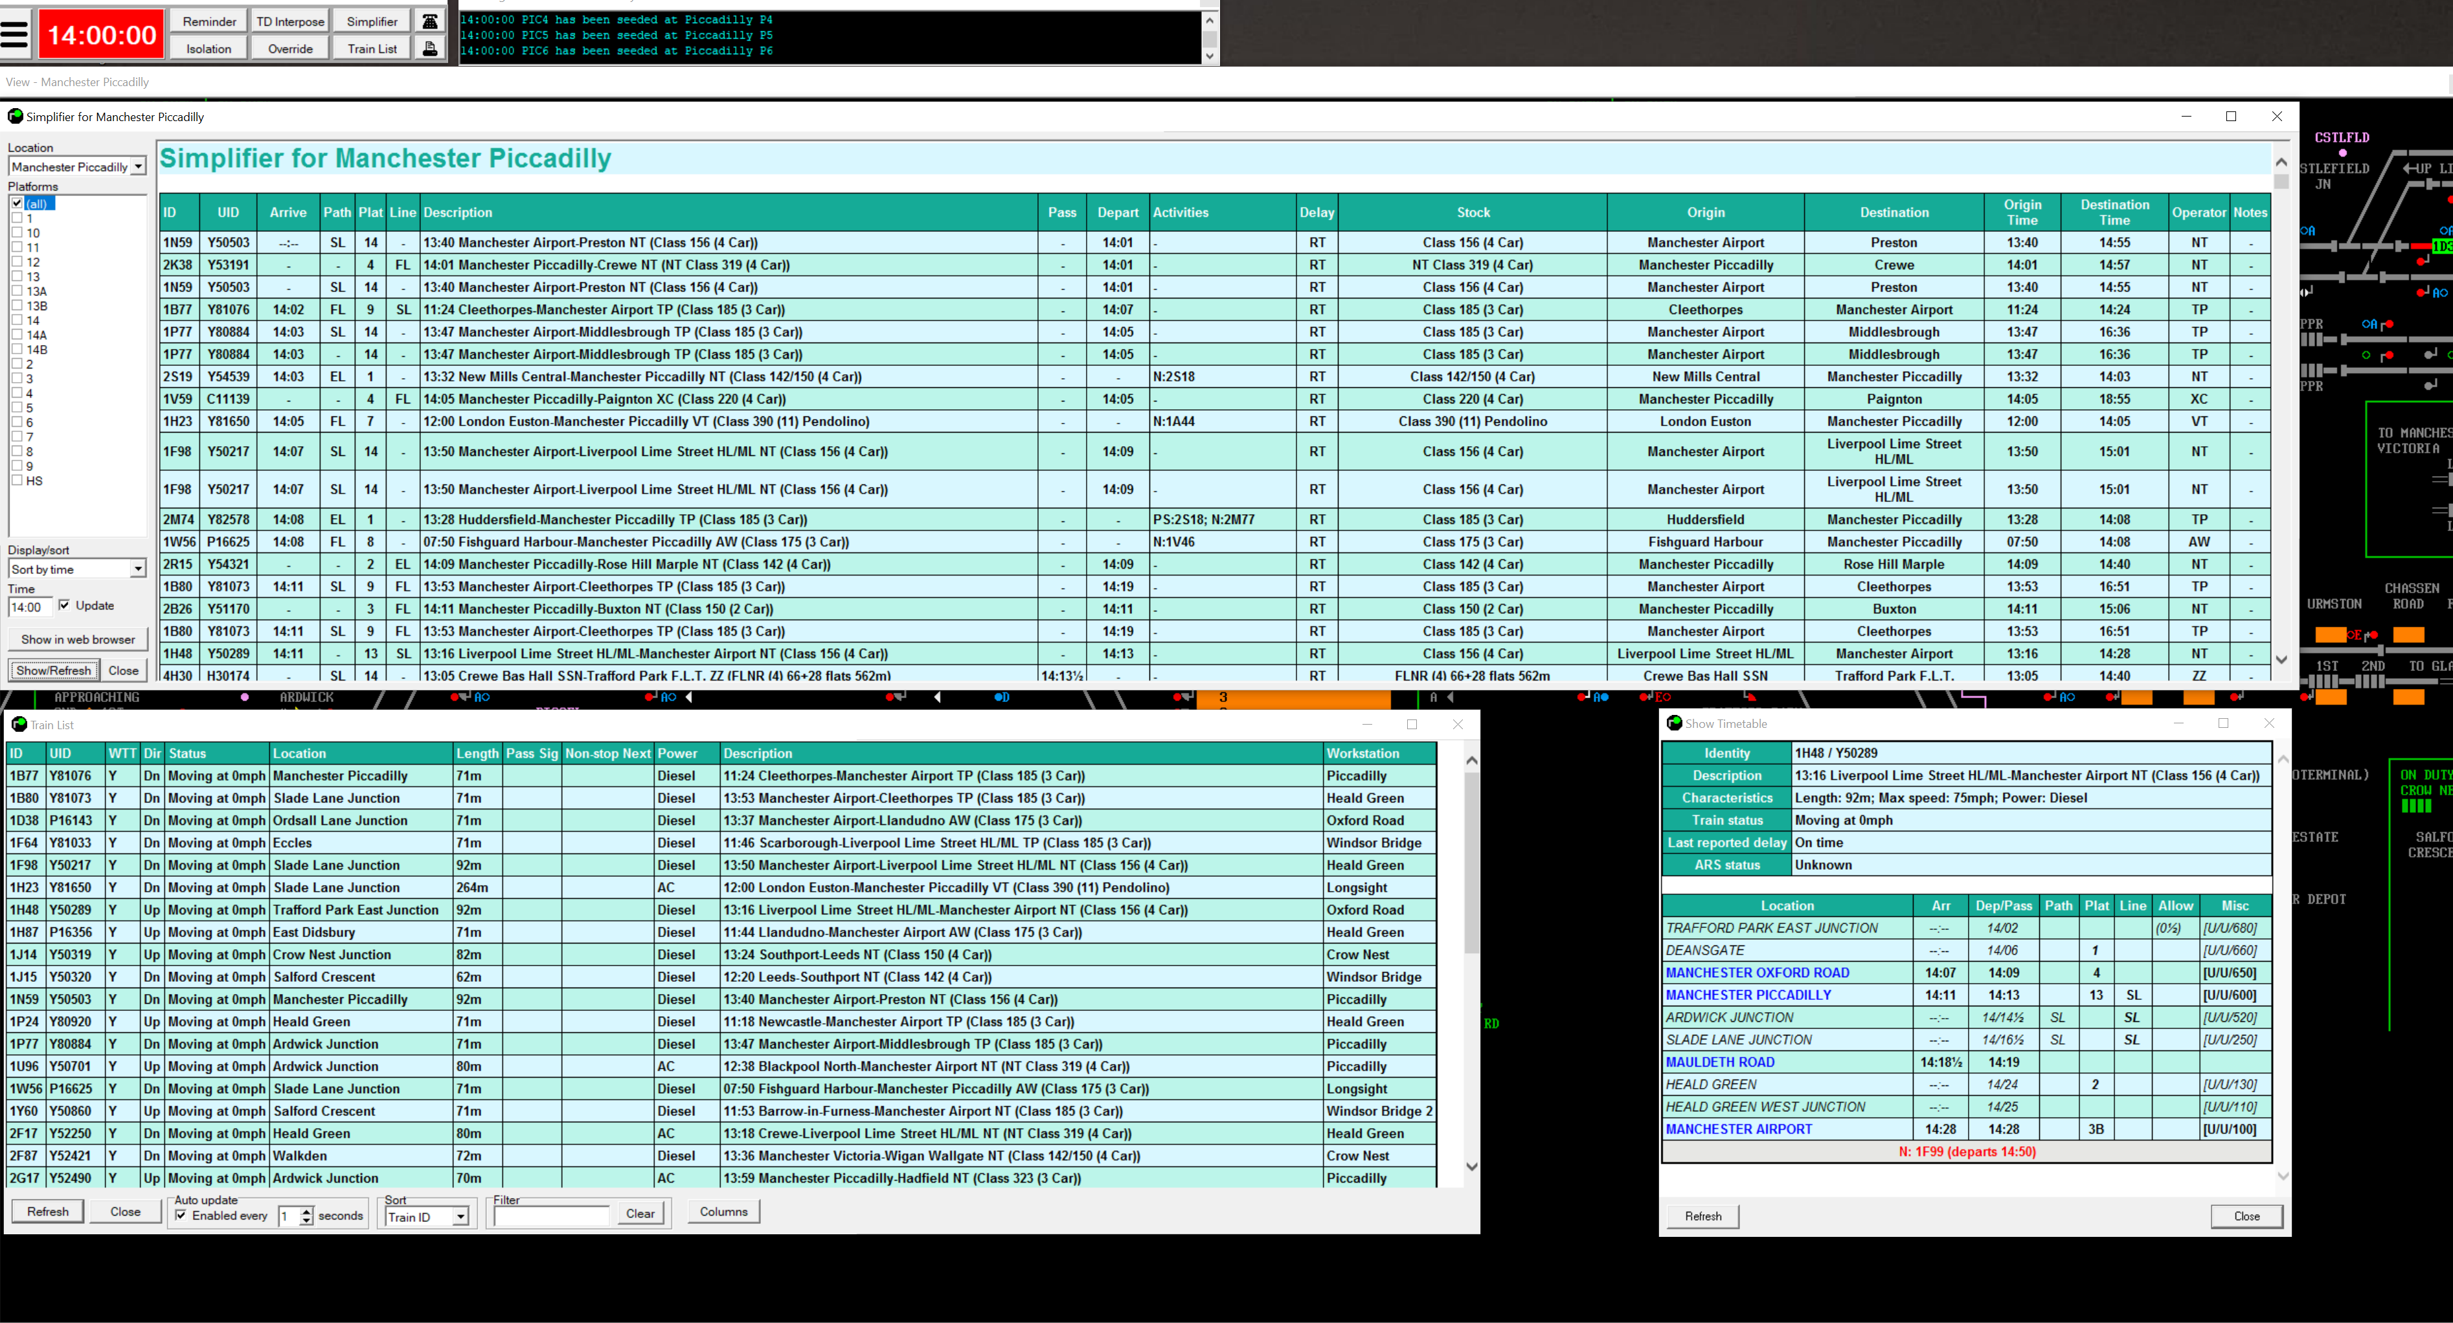Toggle the Update checkbox beside Time
Screen dimensions: 2453x1323
tap(64, 605)
